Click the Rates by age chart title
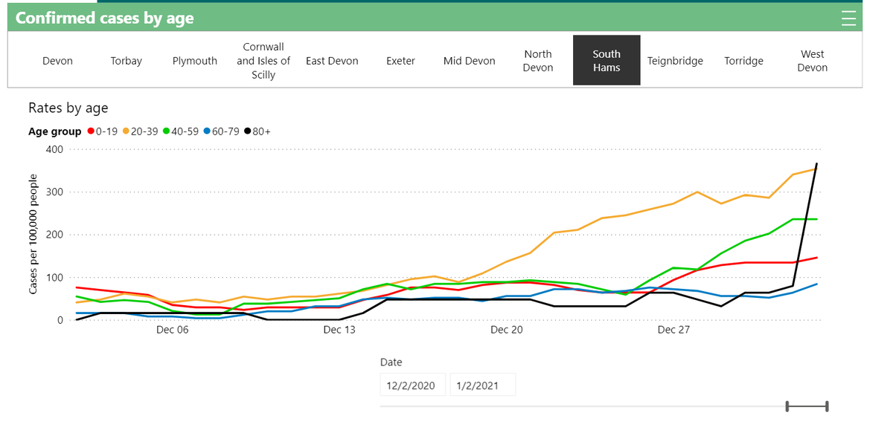 68,108
